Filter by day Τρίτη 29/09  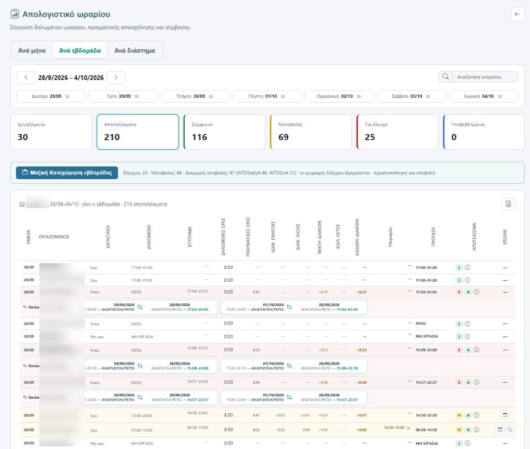pos(123,96)
